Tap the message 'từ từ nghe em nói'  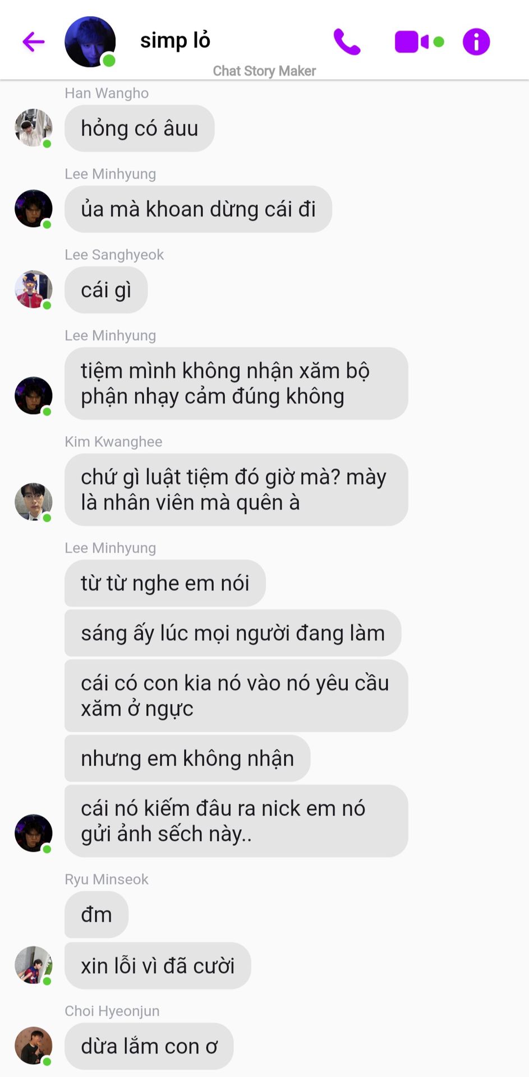[165, 583]
